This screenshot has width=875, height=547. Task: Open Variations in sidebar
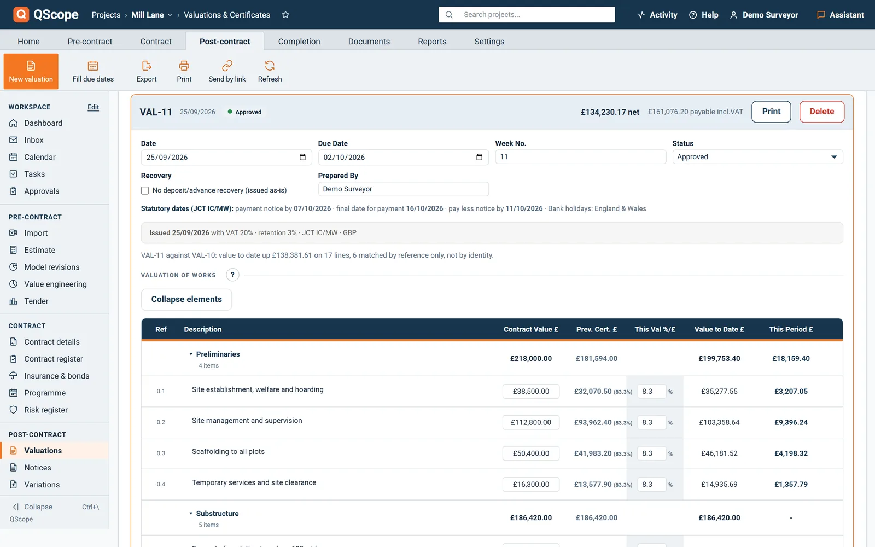pyautogui.click(x=42, y=485)
